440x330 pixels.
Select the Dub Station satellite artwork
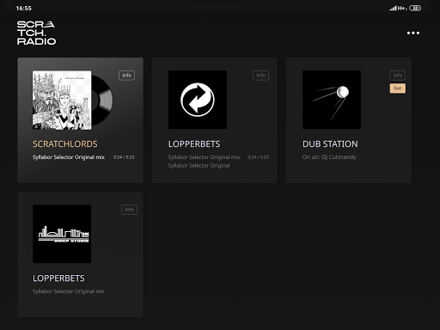tap(332, 100)
